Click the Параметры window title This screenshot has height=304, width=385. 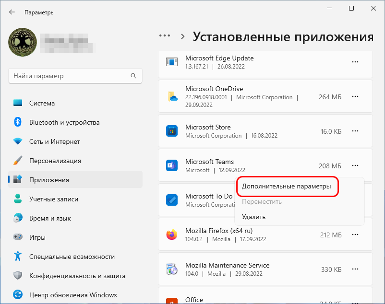[x=39, y=12]
